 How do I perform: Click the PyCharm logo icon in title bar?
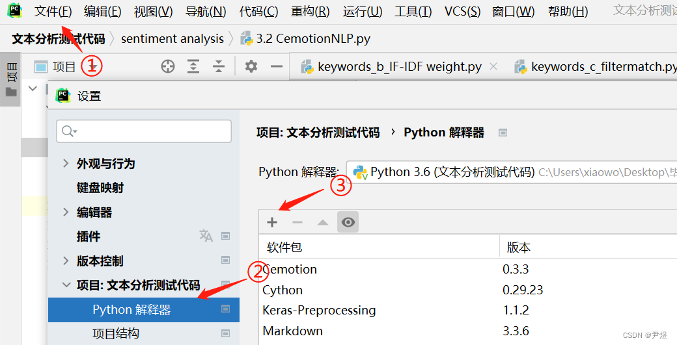tap(15, 10)
